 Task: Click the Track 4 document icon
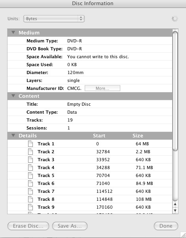pyautogui.click(x=30, y=168)
